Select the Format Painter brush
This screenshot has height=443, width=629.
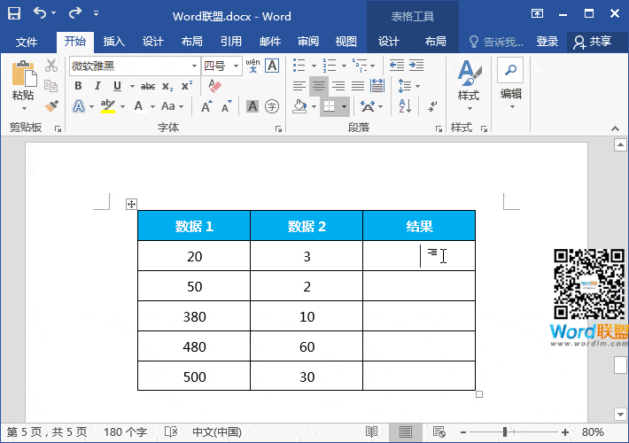[x=51, y=106]
